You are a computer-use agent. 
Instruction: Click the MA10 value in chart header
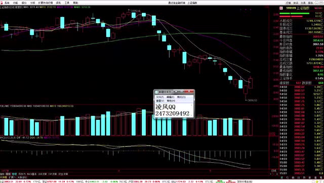click(48, 7)
